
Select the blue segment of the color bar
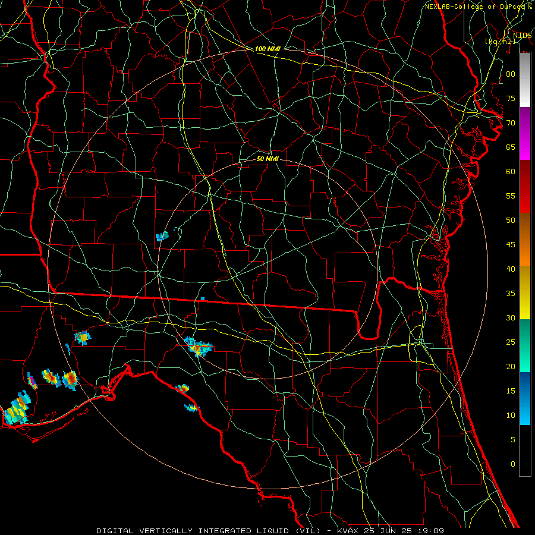(x=525, y=398)
